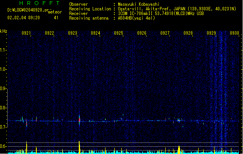The height and width of the screenshot is (154, 243).
Task: Click the Receiving Location label
Action: pyautogui.click(x=90, y=9)
